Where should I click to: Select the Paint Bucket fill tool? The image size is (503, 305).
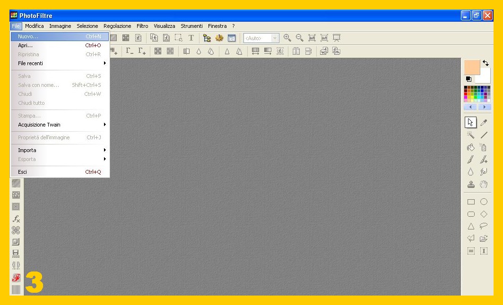(x=471, y=147)
